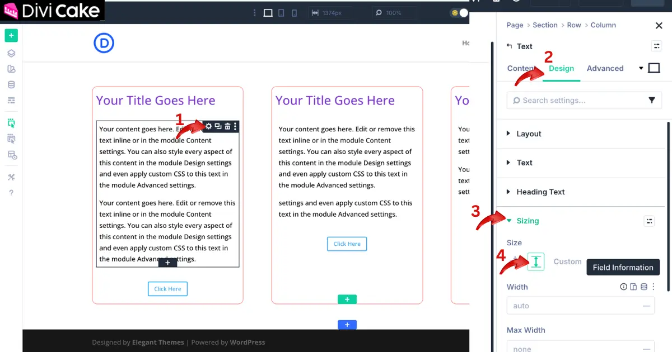
Task: Open the dropdown arrow beside the panel state square
Action: tap(641, 68)
